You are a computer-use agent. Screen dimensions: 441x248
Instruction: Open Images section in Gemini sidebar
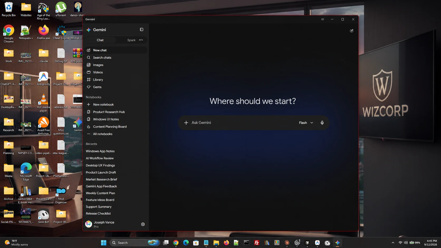click(116, 65)
